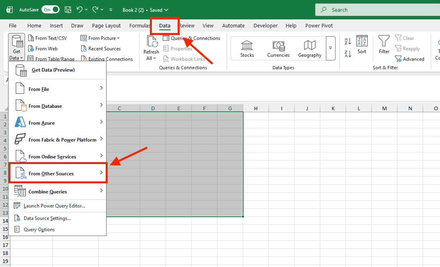Select row 17 header
Viewport: 440px width, 267px height.
coord(5,245)
